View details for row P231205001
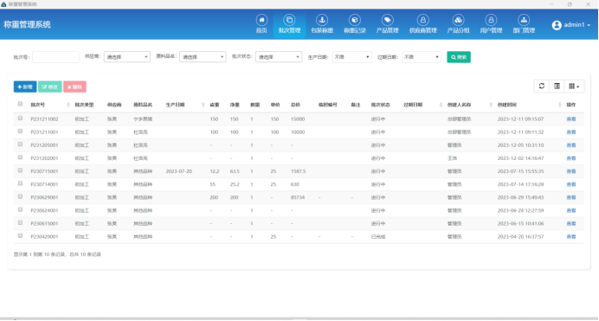This screenshot has height=321, width=599. (x=570, y=145)
